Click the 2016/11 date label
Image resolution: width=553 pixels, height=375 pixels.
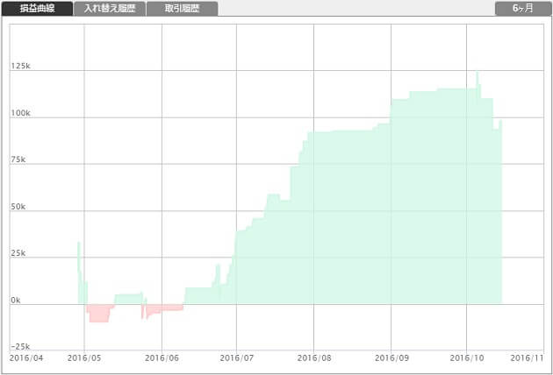[528, 358]
